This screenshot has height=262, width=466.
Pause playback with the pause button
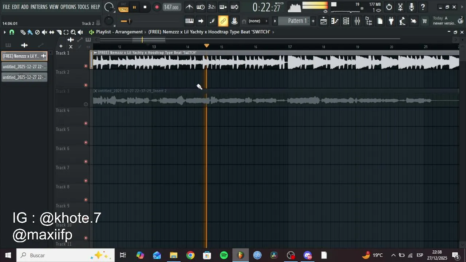click(134, 7)
